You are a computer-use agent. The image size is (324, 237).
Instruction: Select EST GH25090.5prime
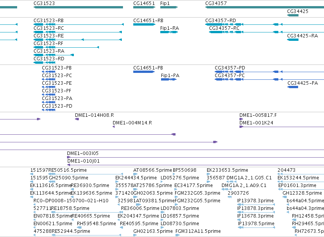click(x=69, y=178)
